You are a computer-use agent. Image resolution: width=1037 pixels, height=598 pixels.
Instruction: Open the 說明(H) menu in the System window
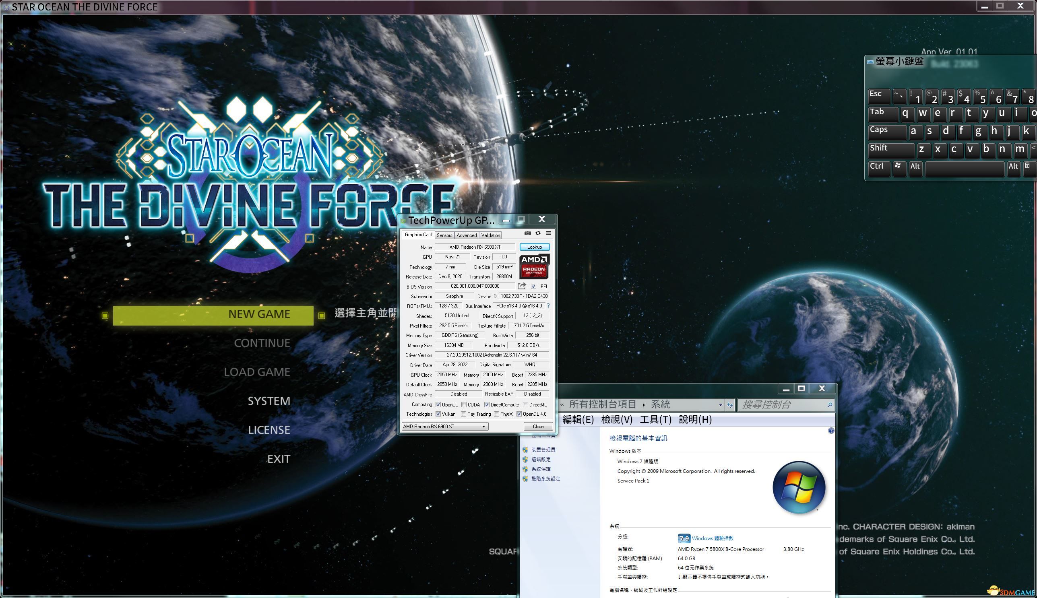pyautogui.click(x=695, y=419)
